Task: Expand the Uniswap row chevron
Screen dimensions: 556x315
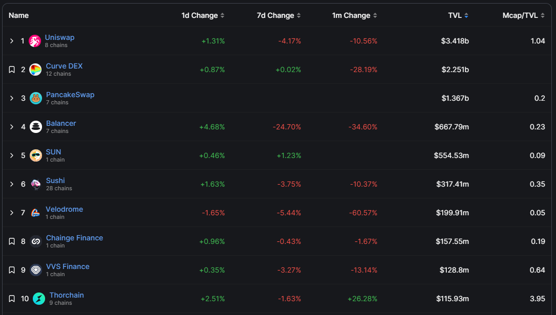Action: (12, 41)
